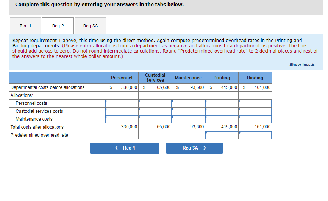The width and height of the screenshot is (328, 201).
Task: Select the Maintenance column header
Action: click(188, 78)
